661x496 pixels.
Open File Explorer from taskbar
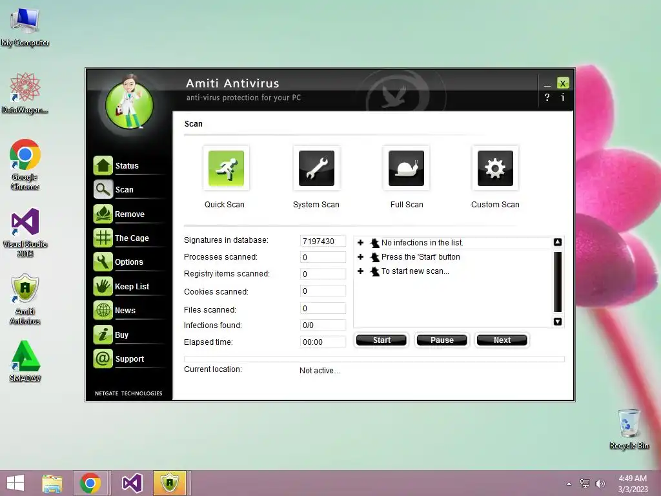[x=52, y=483]
